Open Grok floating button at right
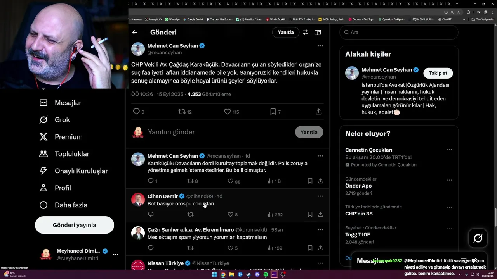497x279 pixels. (x=478, y=238)
